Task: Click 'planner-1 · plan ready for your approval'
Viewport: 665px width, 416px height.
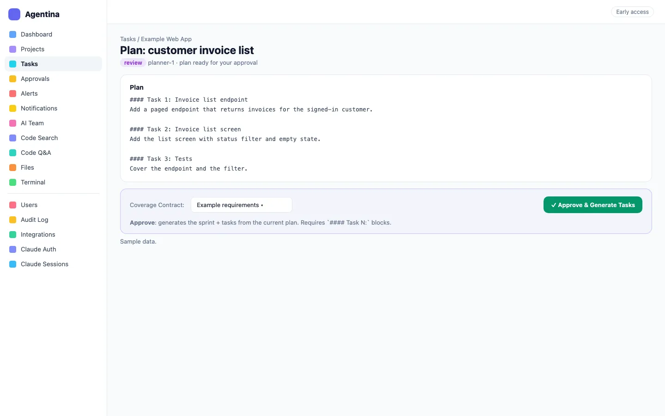Action: point(203,63)
